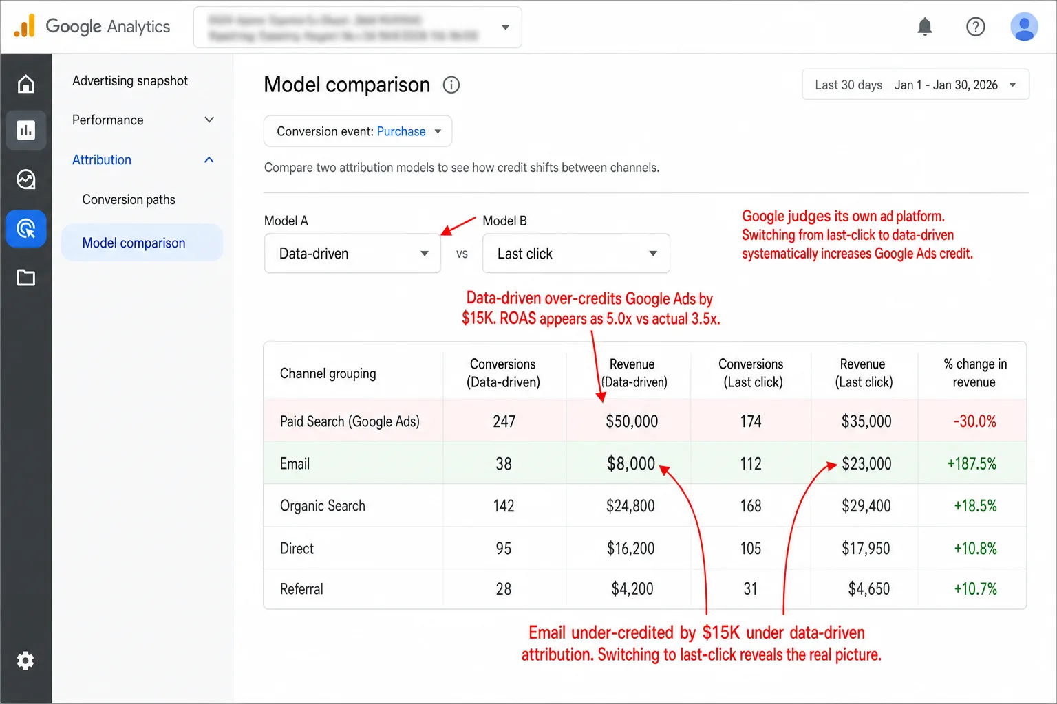Open Conversion event Purchase dropdown
The width and height of the screenshot is (1057, 704).
(x=358, y=131)
